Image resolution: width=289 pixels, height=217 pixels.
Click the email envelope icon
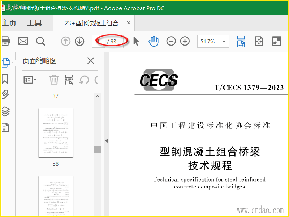click(x=23, y=41)
